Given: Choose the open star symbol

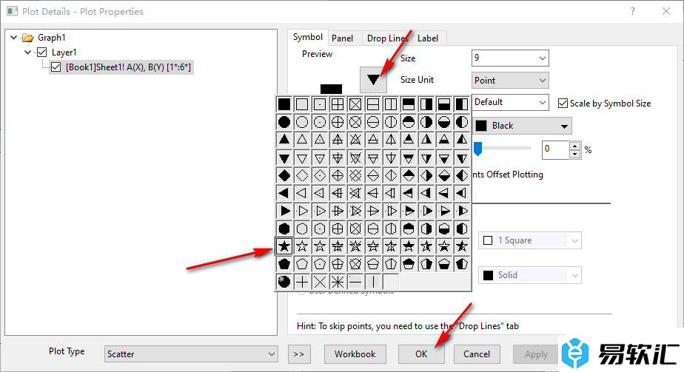Looking at the screenshot, I should click(x=302, y=246).
